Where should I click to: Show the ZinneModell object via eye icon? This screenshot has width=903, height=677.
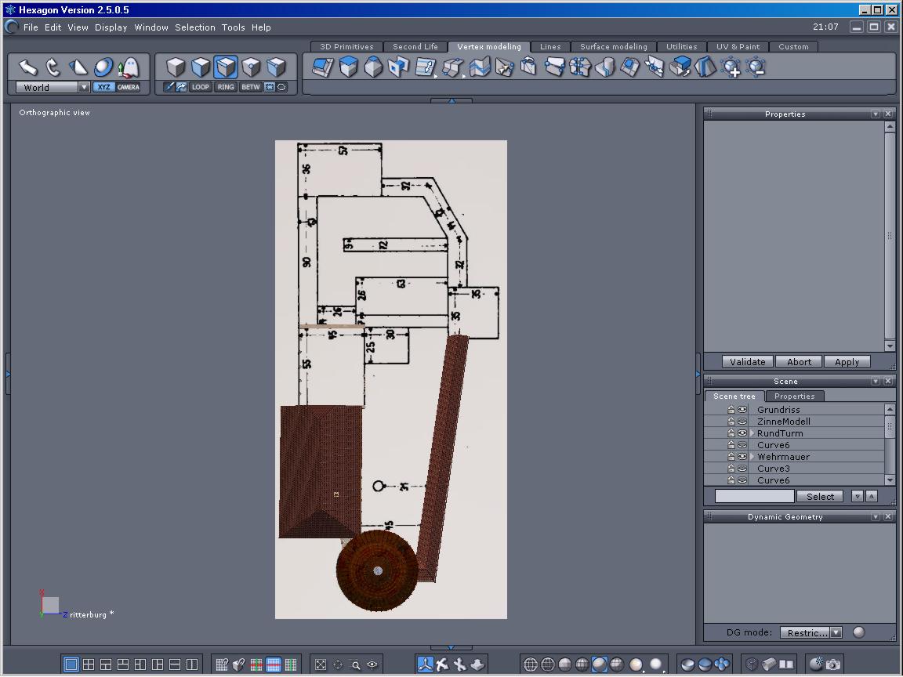coord(742,422)
